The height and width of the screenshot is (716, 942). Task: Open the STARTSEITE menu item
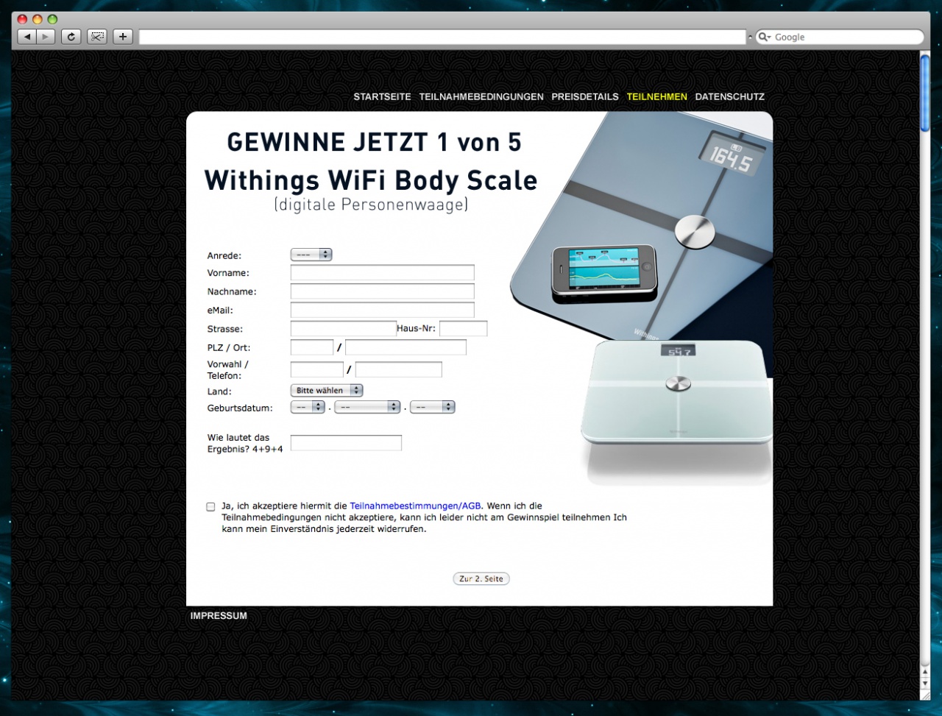tap(382, 96)
